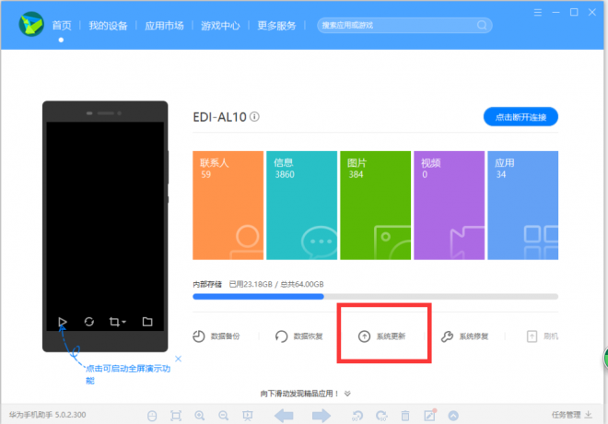Start 数据备份 data backup
Image resolution: width=608 pixels, height=424 pixels.
point(216,336)
